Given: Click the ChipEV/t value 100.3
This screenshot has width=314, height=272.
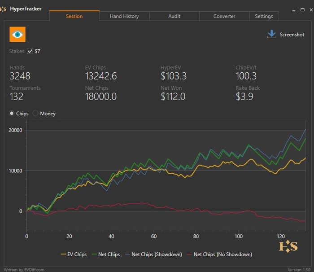Looking at the screenshot, I should click(246, 76).
